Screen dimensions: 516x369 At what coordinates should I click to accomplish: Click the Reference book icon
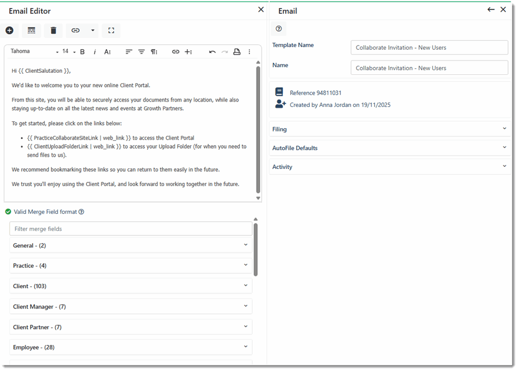(279, 92)
